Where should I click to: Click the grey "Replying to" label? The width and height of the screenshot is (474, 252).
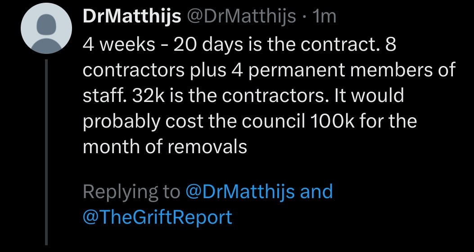click(x=131, y=192)
